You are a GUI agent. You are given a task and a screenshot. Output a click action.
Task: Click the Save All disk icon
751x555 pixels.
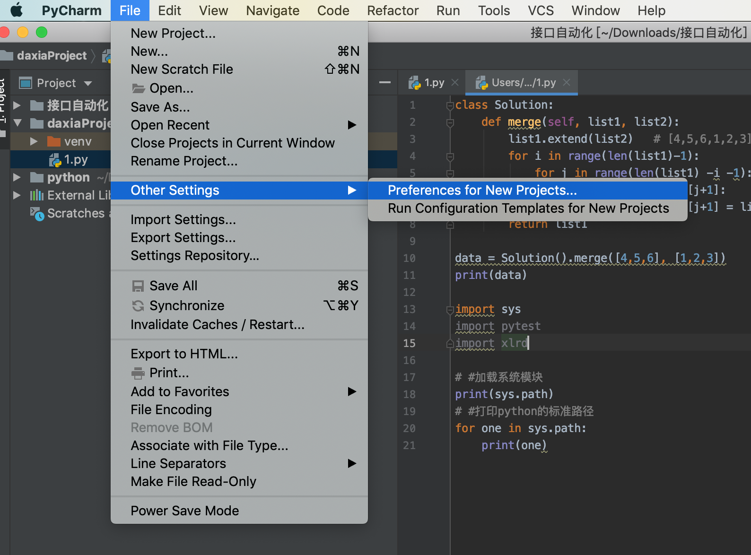(x=138, y=286)
